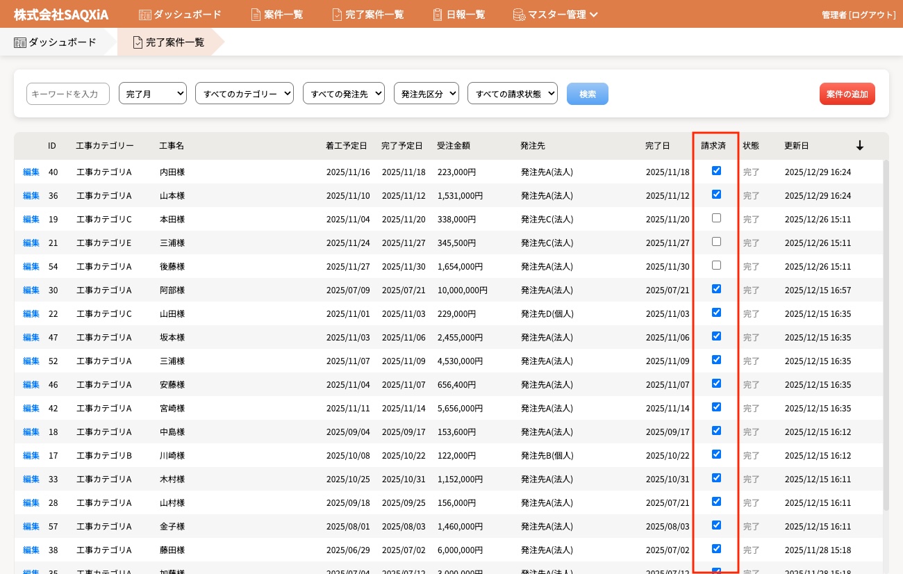Click the breadcrumb dashboard icon

click(x=20, y=42)
